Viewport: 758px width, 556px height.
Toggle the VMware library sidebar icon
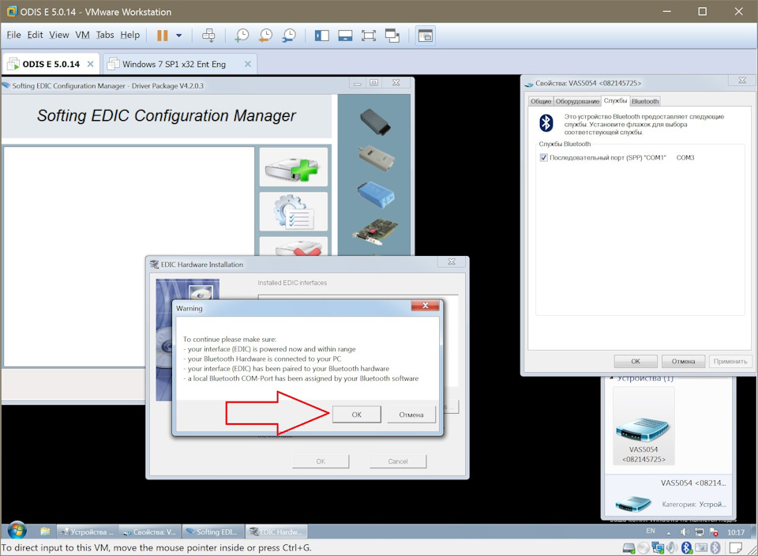321,36
